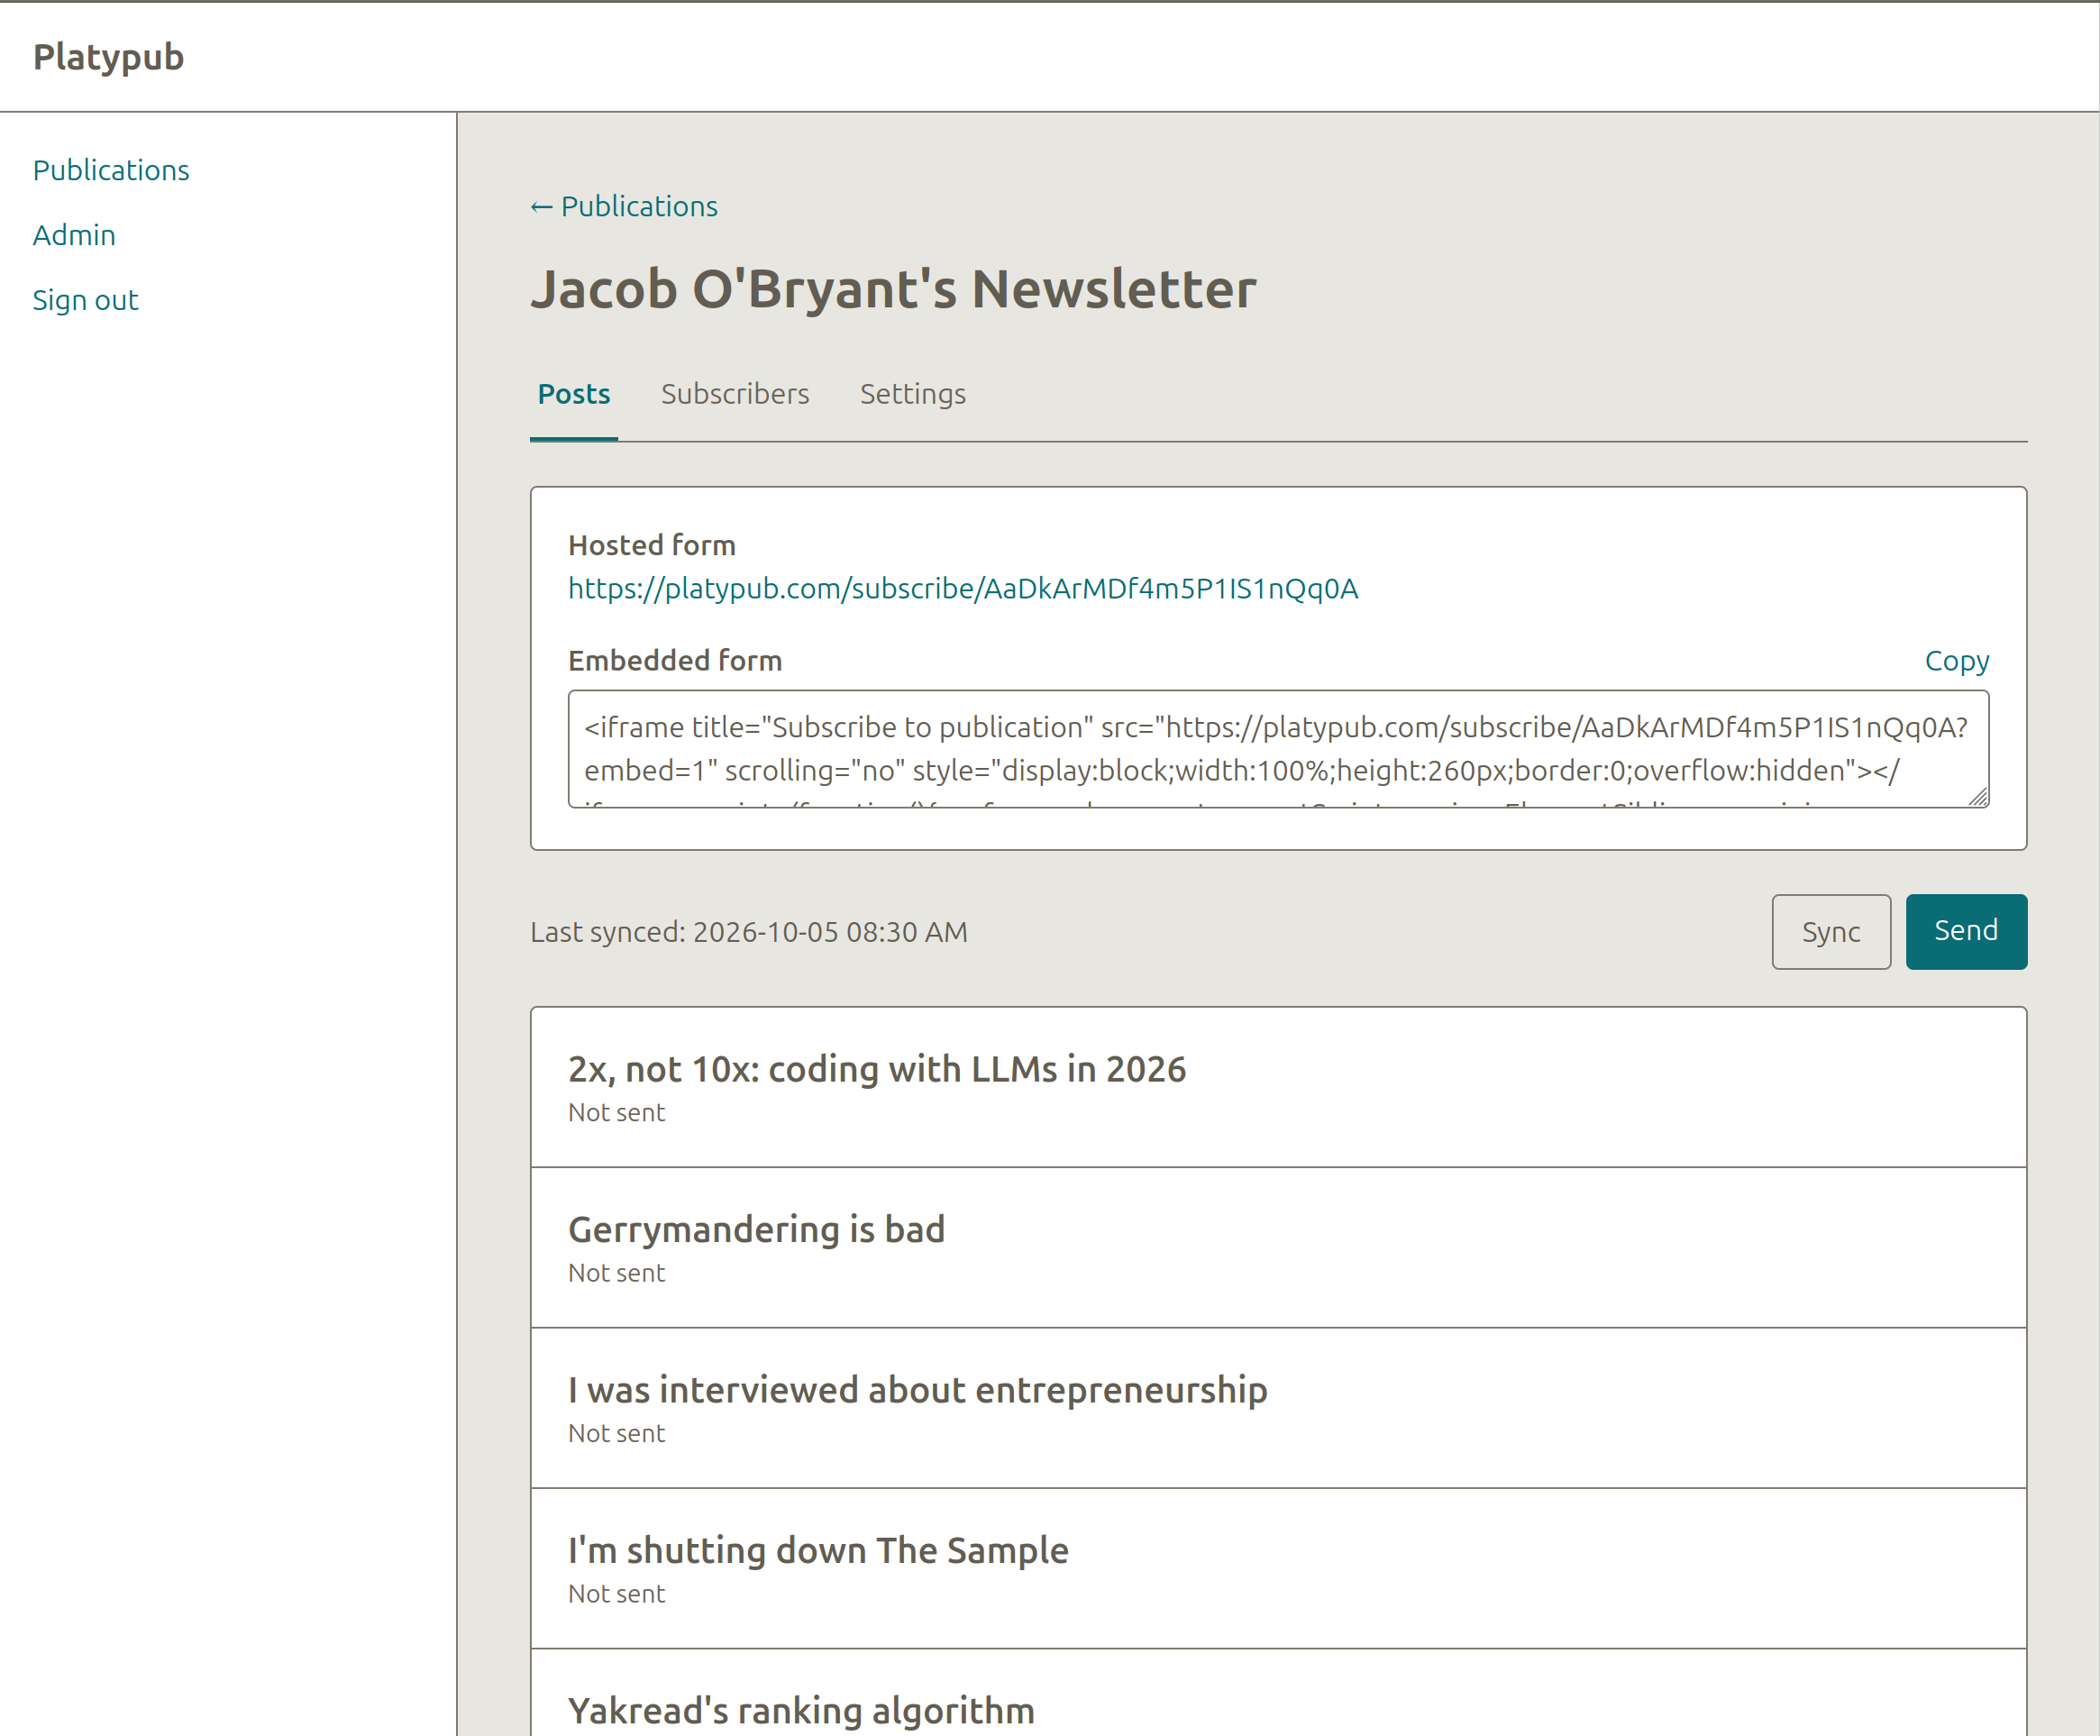This screenshot has width=2100, height=1736.
Task: Copy the embedded form code
Action: 1957,661
